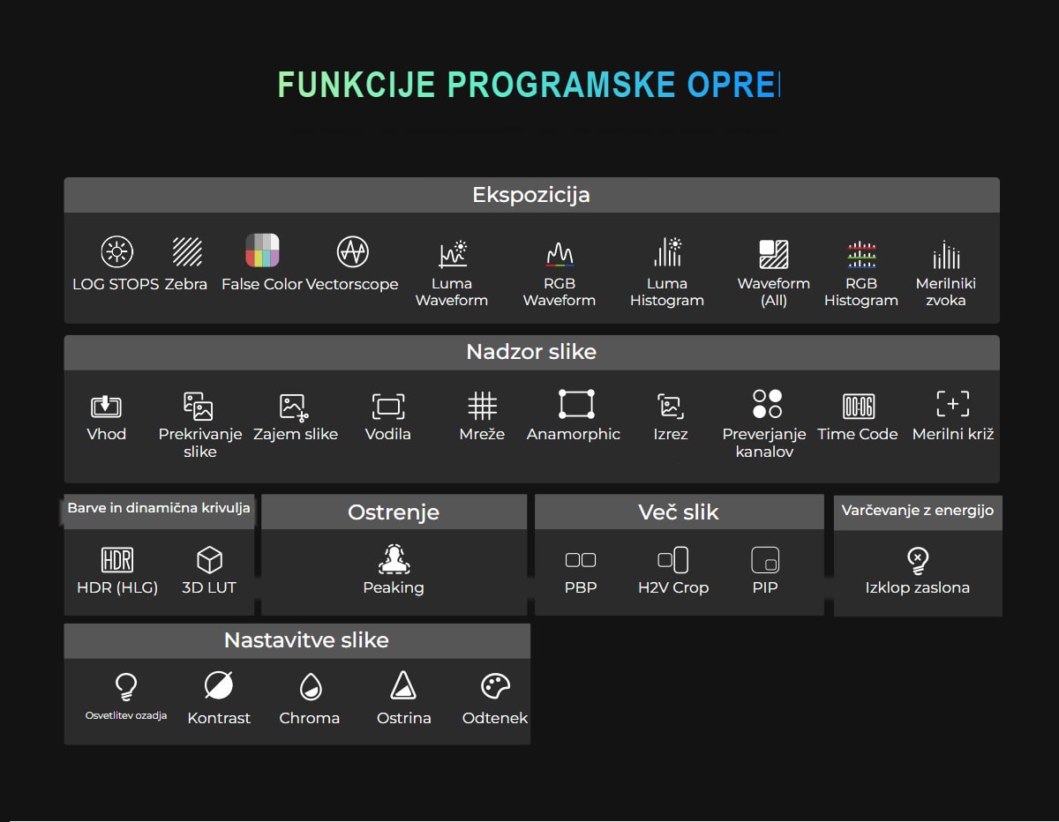The height and width of the screenshot is (822, 1059).
Task: Select the Kontrast setting icon
Action: tap(219, 685)
